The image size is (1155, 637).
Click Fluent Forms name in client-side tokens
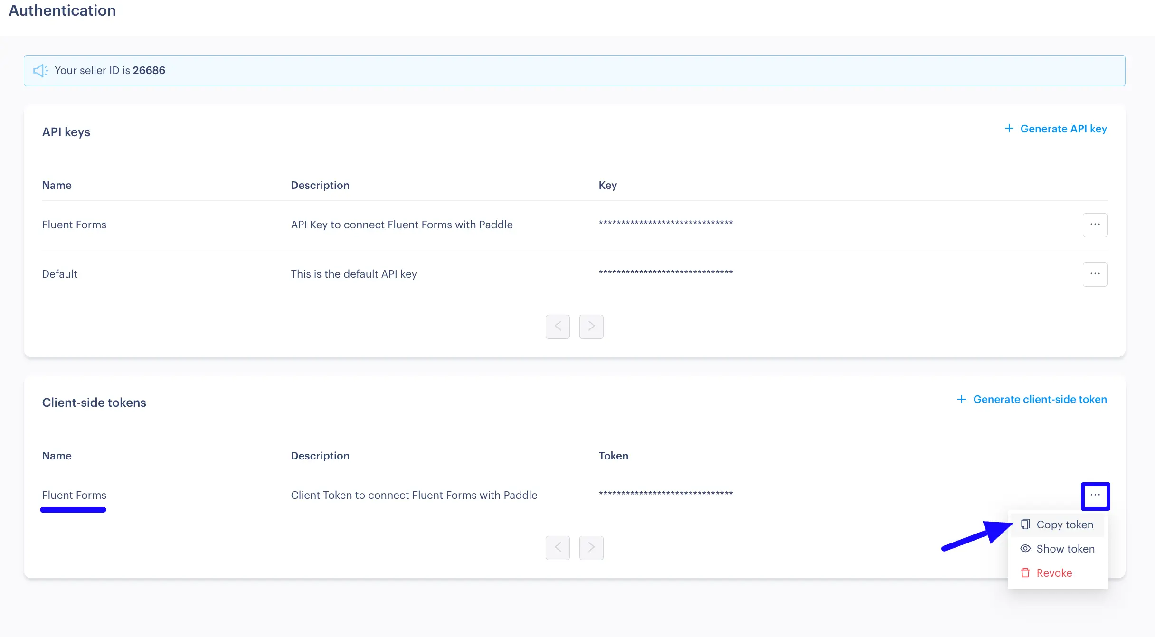coord(74,495)
